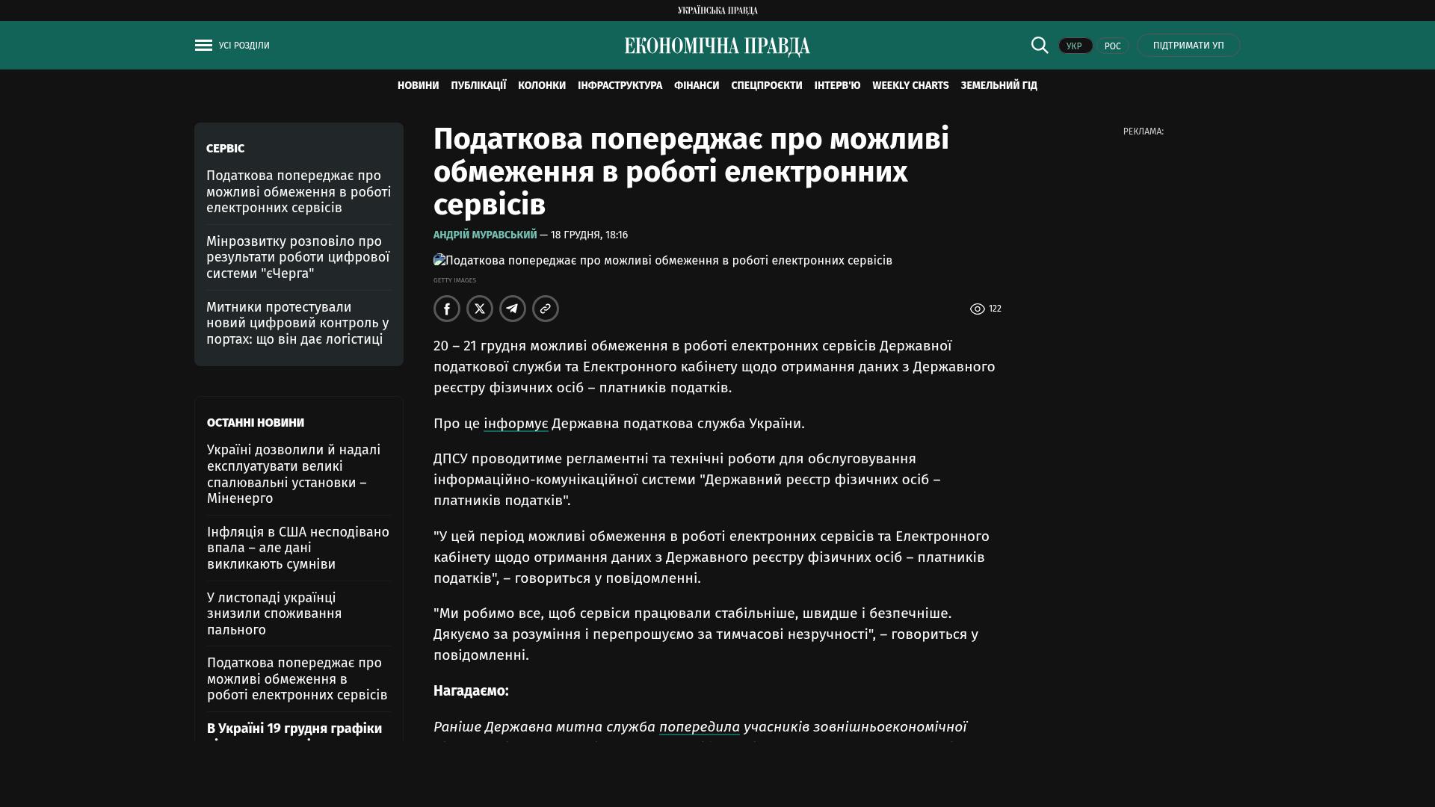Click the search magnifier icon

coord(1040,45)
